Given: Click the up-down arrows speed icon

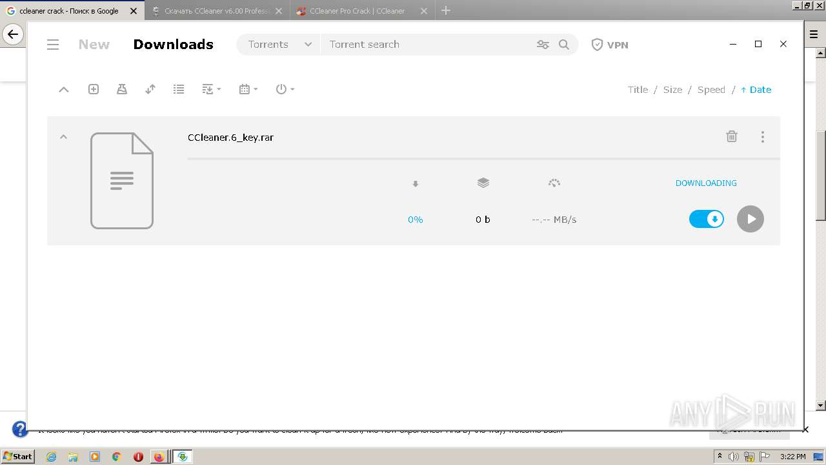Looking at the screenshot, I should pos(150,89).
